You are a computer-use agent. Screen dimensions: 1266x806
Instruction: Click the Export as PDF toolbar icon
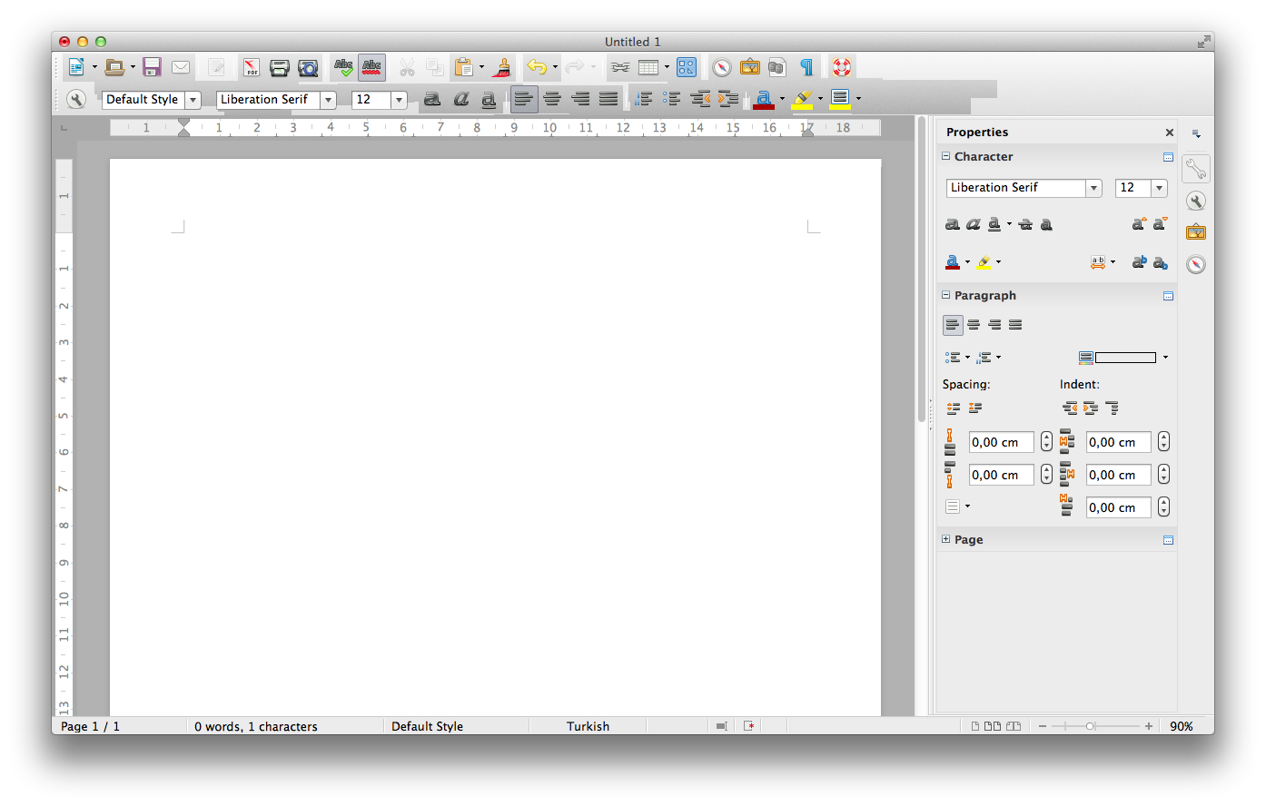point(252,67)
